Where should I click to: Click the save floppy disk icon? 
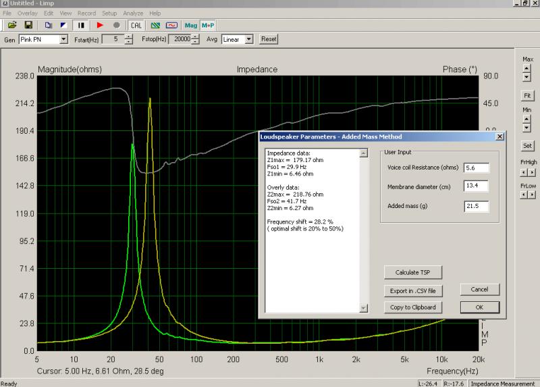[x=28, y=25]
